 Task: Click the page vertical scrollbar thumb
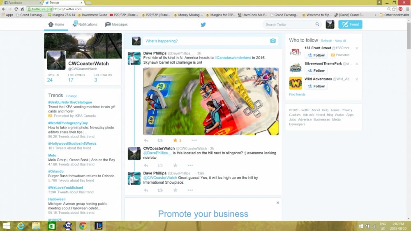click(x=409, y=35)
